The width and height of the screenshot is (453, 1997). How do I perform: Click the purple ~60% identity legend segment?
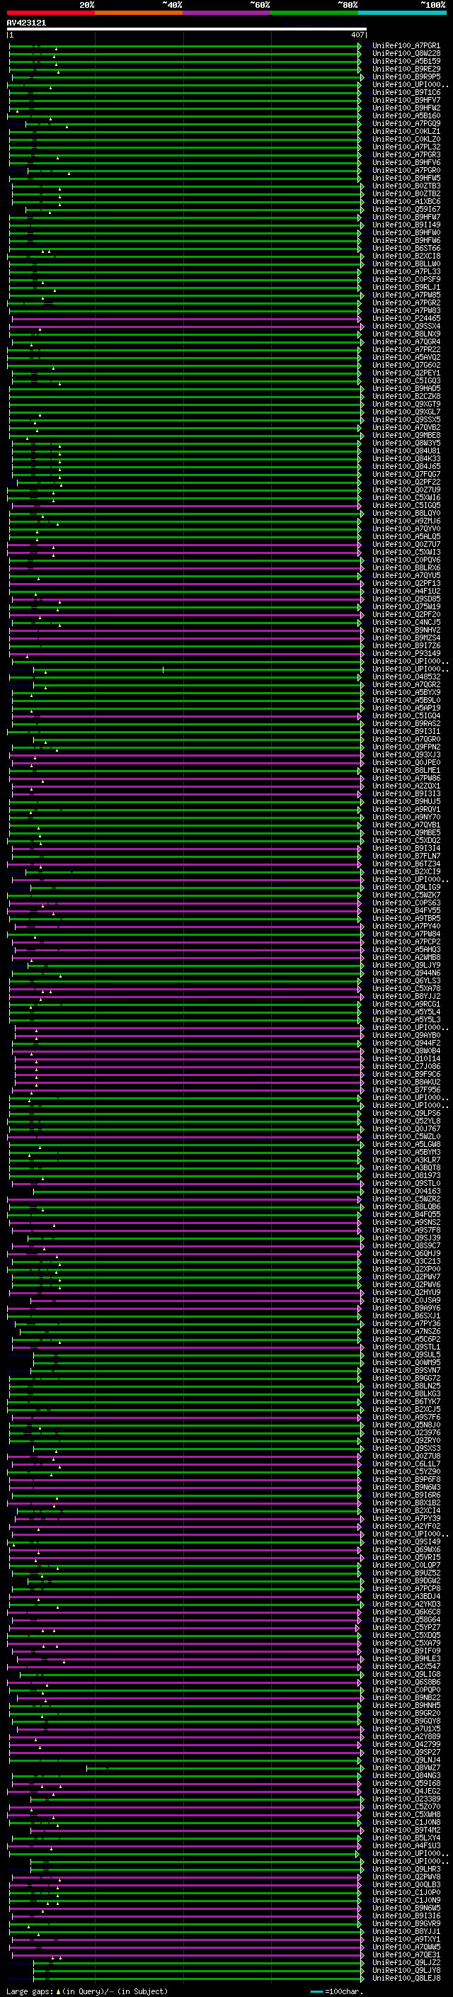(227, 13)
